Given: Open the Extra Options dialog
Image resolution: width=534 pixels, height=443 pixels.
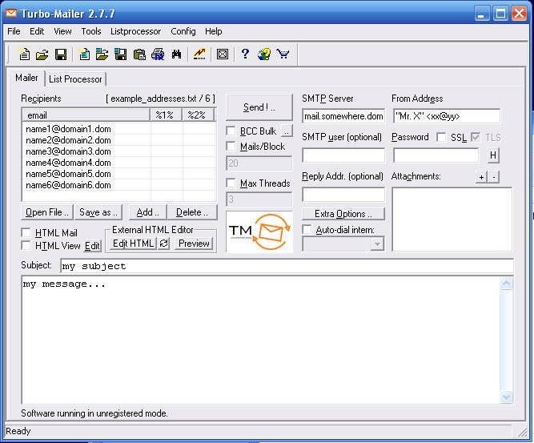Looking at the screenshot, I should tap(343, 214).
